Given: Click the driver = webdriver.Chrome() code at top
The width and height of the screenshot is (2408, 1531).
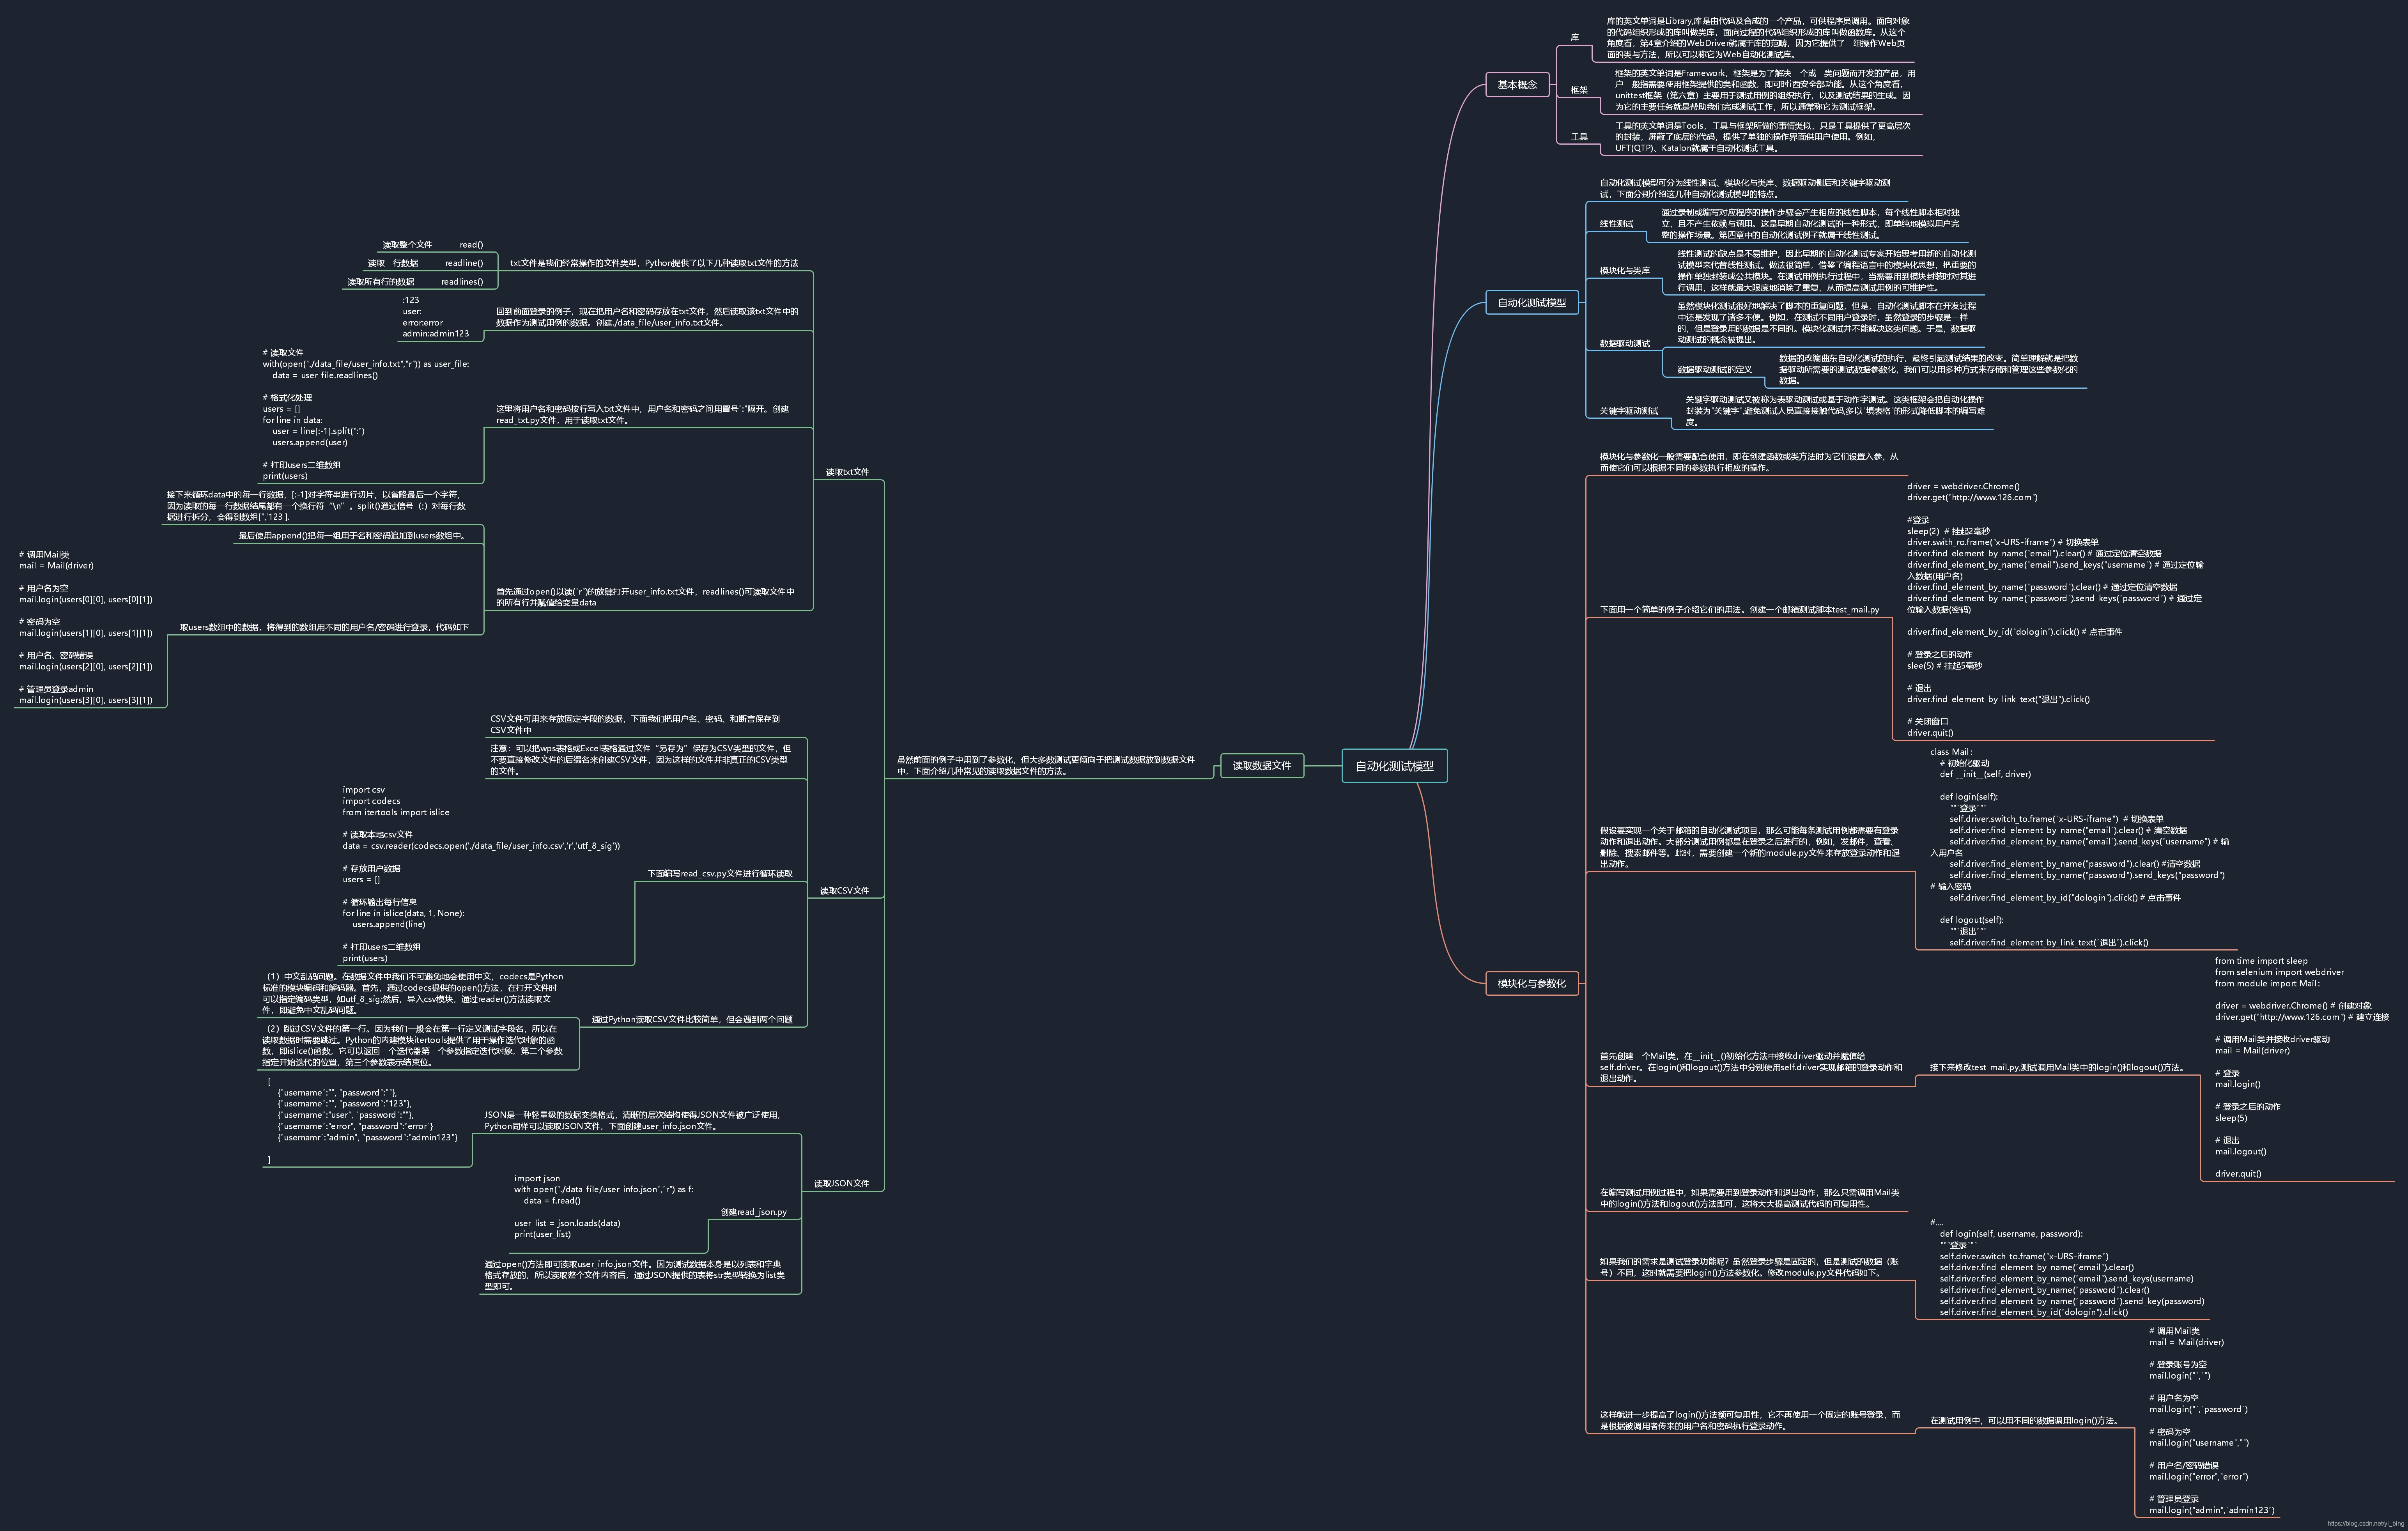Looking at the screenshot, I should click(x=2055, y=610).
